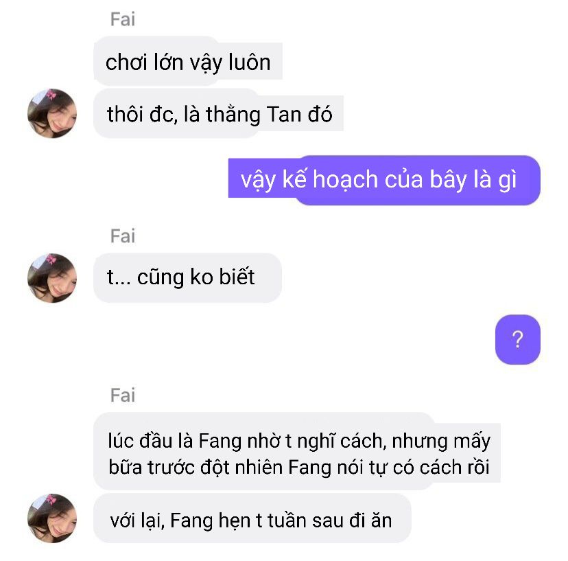
Task: Open Fai's avatar beside 'với lại, Fang hẹn' message
Action: click(x=52, y=518)
